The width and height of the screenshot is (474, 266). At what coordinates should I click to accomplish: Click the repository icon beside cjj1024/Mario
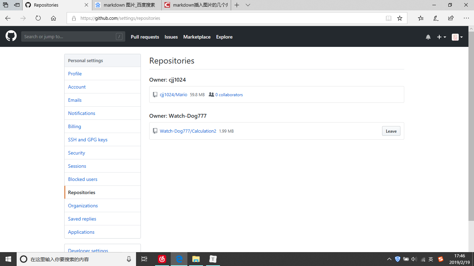pyautogui.click(x=155, y=94)
